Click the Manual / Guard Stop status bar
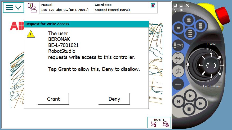 click(98, 7)
